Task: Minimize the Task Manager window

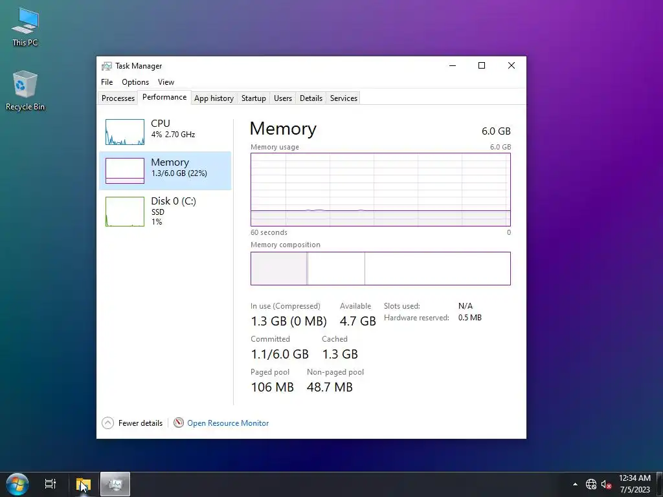Action: click(x=453, y=65)
